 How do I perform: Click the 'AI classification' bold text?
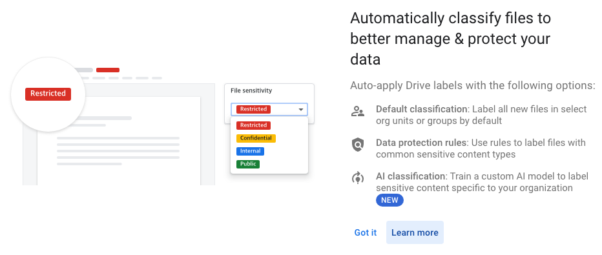[410, 176]
